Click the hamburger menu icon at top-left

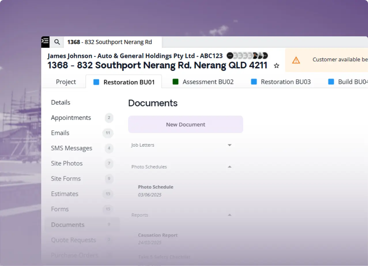click(x=45, y=42)
